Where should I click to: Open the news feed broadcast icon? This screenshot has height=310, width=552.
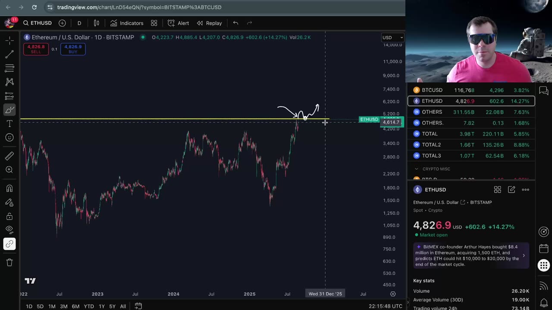tap(544, 286)
